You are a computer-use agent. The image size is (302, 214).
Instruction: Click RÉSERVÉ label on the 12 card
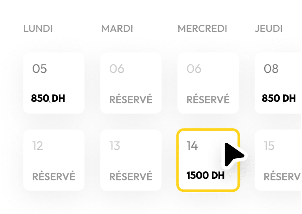pyautogui.click(x=54, y=176)
